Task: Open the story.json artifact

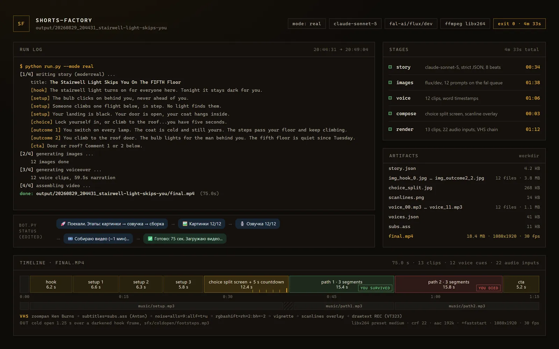Action: click(x=464, y=168)
